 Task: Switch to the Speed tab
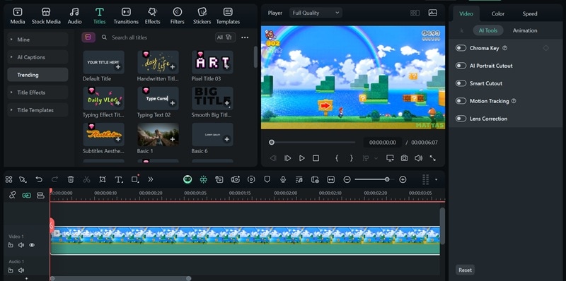(x=529, y=13)
